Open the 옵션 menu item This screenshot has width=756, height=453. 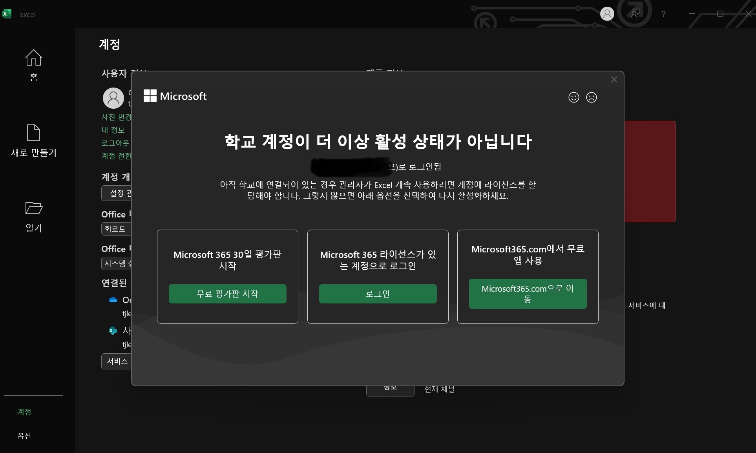[24, 436]
